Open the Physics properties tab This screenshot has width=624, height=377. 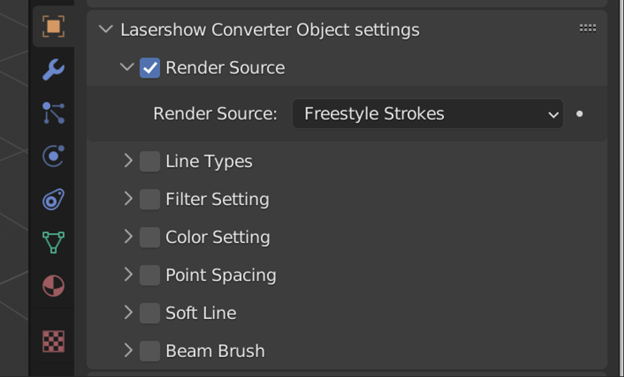pyautogui.click(x=53, y=156)
